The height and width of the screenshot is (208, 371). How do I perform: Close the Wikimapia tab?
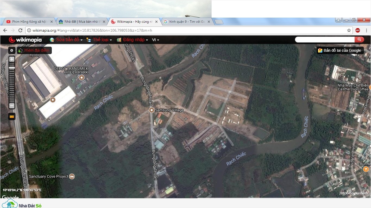156,22
